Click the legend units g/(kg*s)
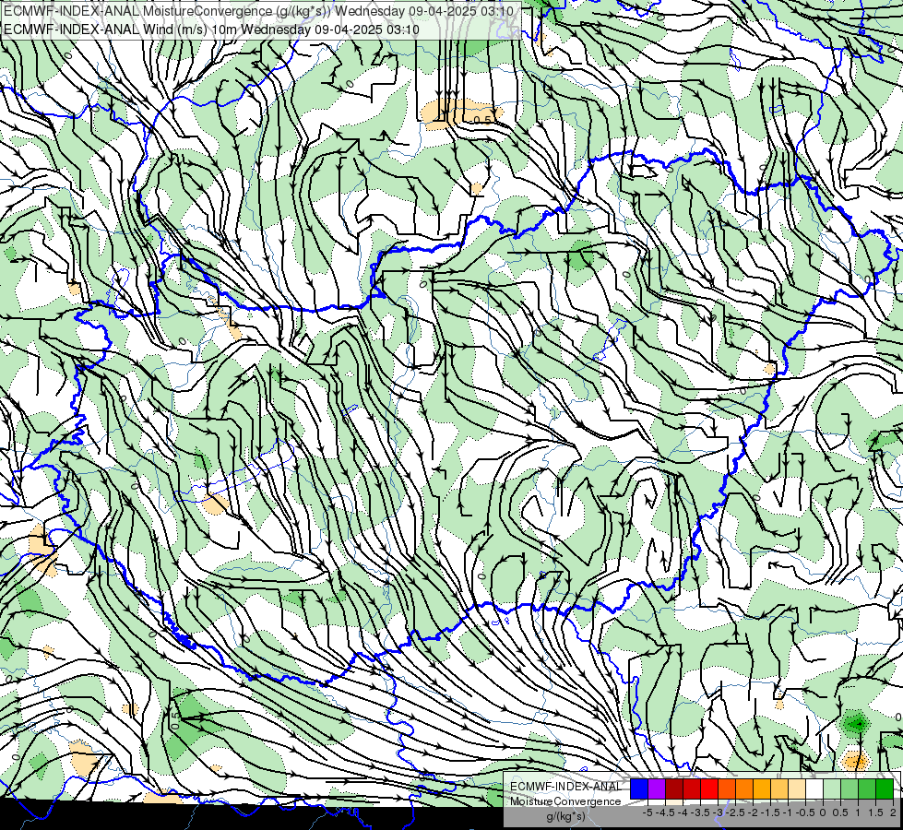Image resolution: width=903 pixels, height=830 pixels. point(565,817)
